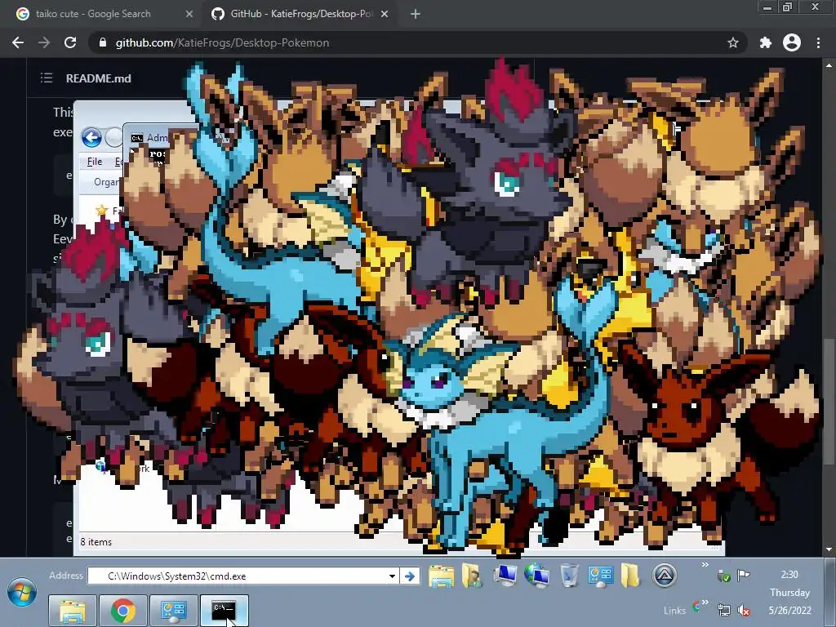Click '8 items' in Explorer status bar
This screenshot has width=836, height=627.
[x=96, y=542]
